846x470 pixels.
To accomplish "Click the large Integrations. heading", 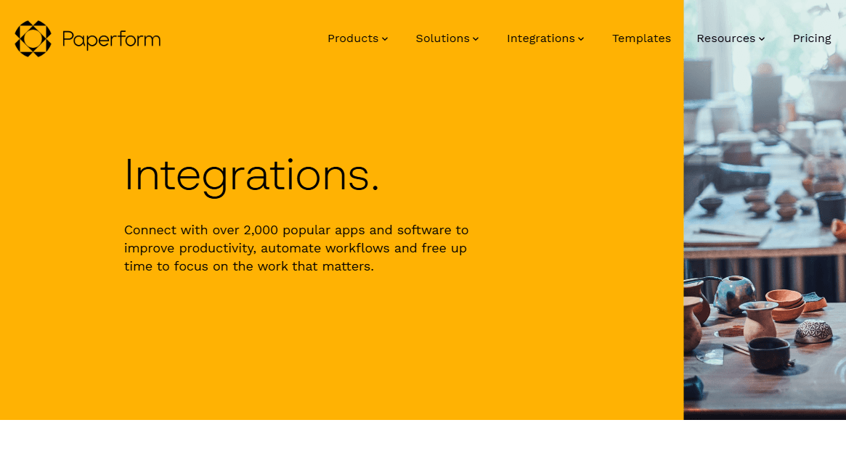I will coord(251,175).
